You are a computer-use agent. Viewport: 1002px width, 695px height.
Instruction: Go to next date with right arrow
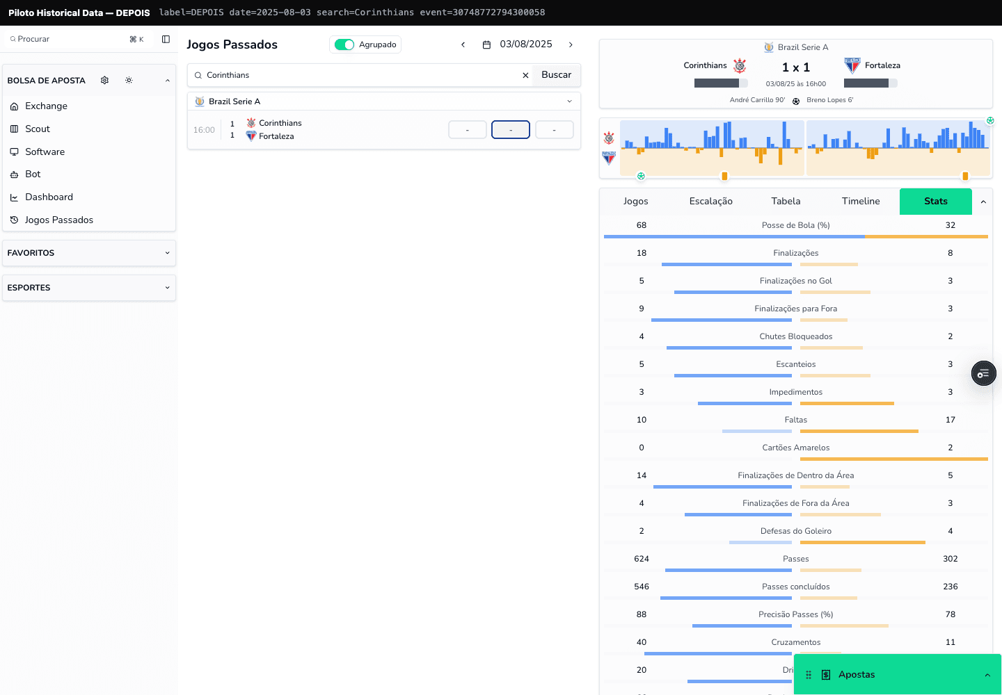[571, 44]
